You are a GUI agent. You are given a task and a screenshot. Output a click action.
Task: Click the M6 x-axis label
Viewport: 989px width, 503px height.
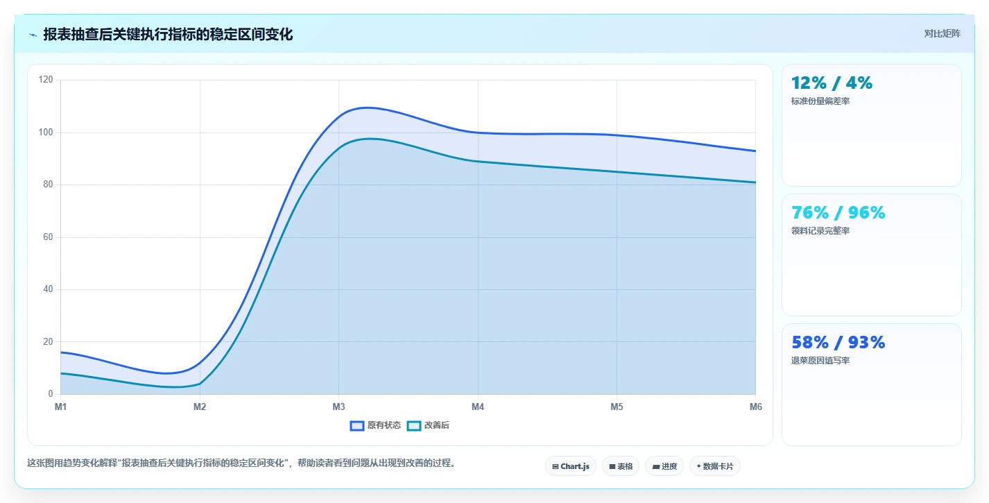(756, 407)
